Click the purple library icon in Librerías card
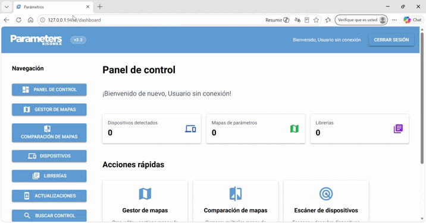 [398, 129]
